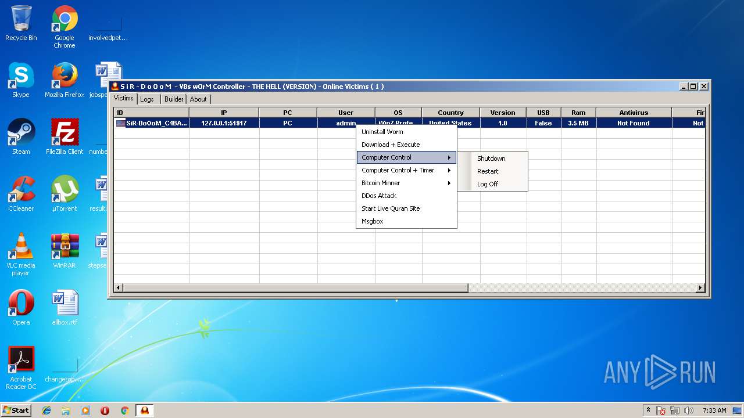Launch Acrobat Reader DC shortcut
Screen dimensions: 744x418
[x=21, y=368]
